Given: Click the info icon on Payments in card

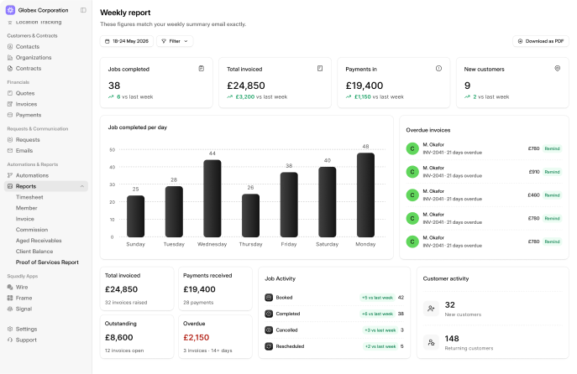Looking at the screenshot, I should (438, 68).
